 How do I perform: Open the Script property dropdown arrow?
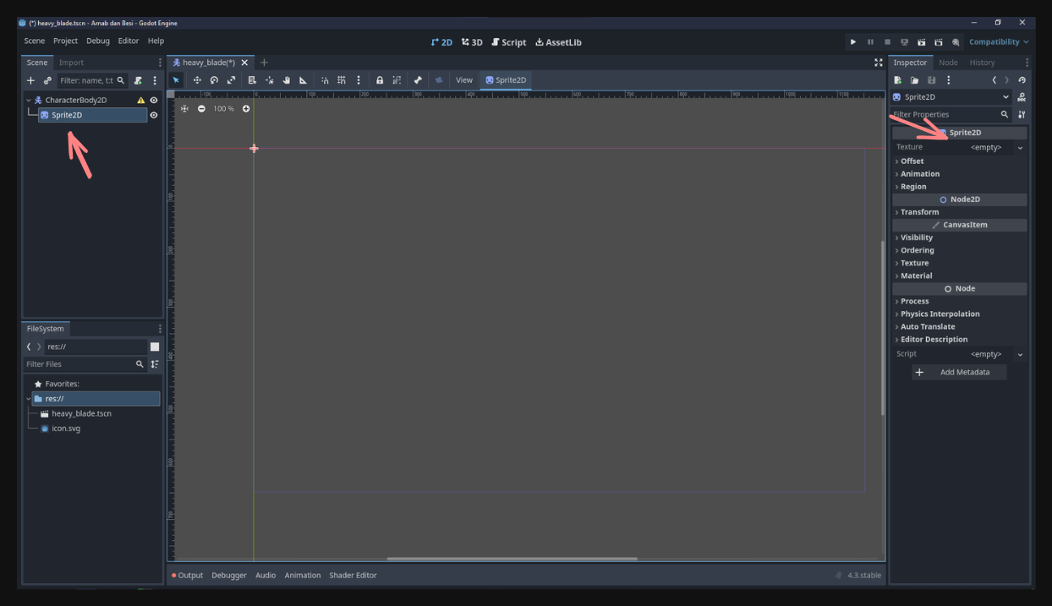(1020, 355)
